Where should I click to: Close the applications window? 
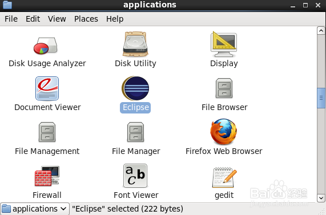click(x=317, y=5)
